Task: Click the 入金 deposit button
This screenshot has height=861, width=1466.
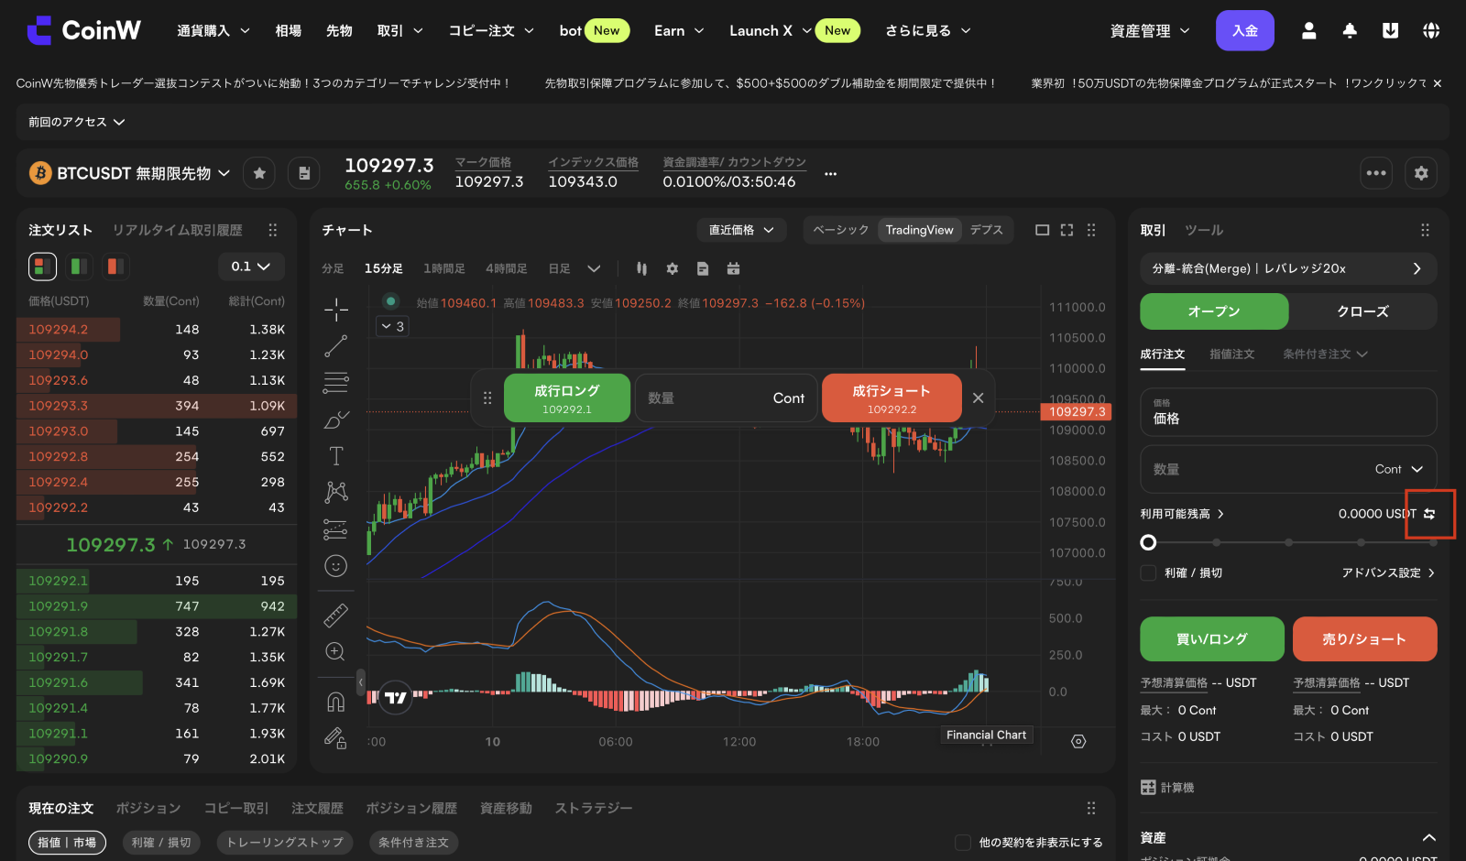Action: (1244, 30)
